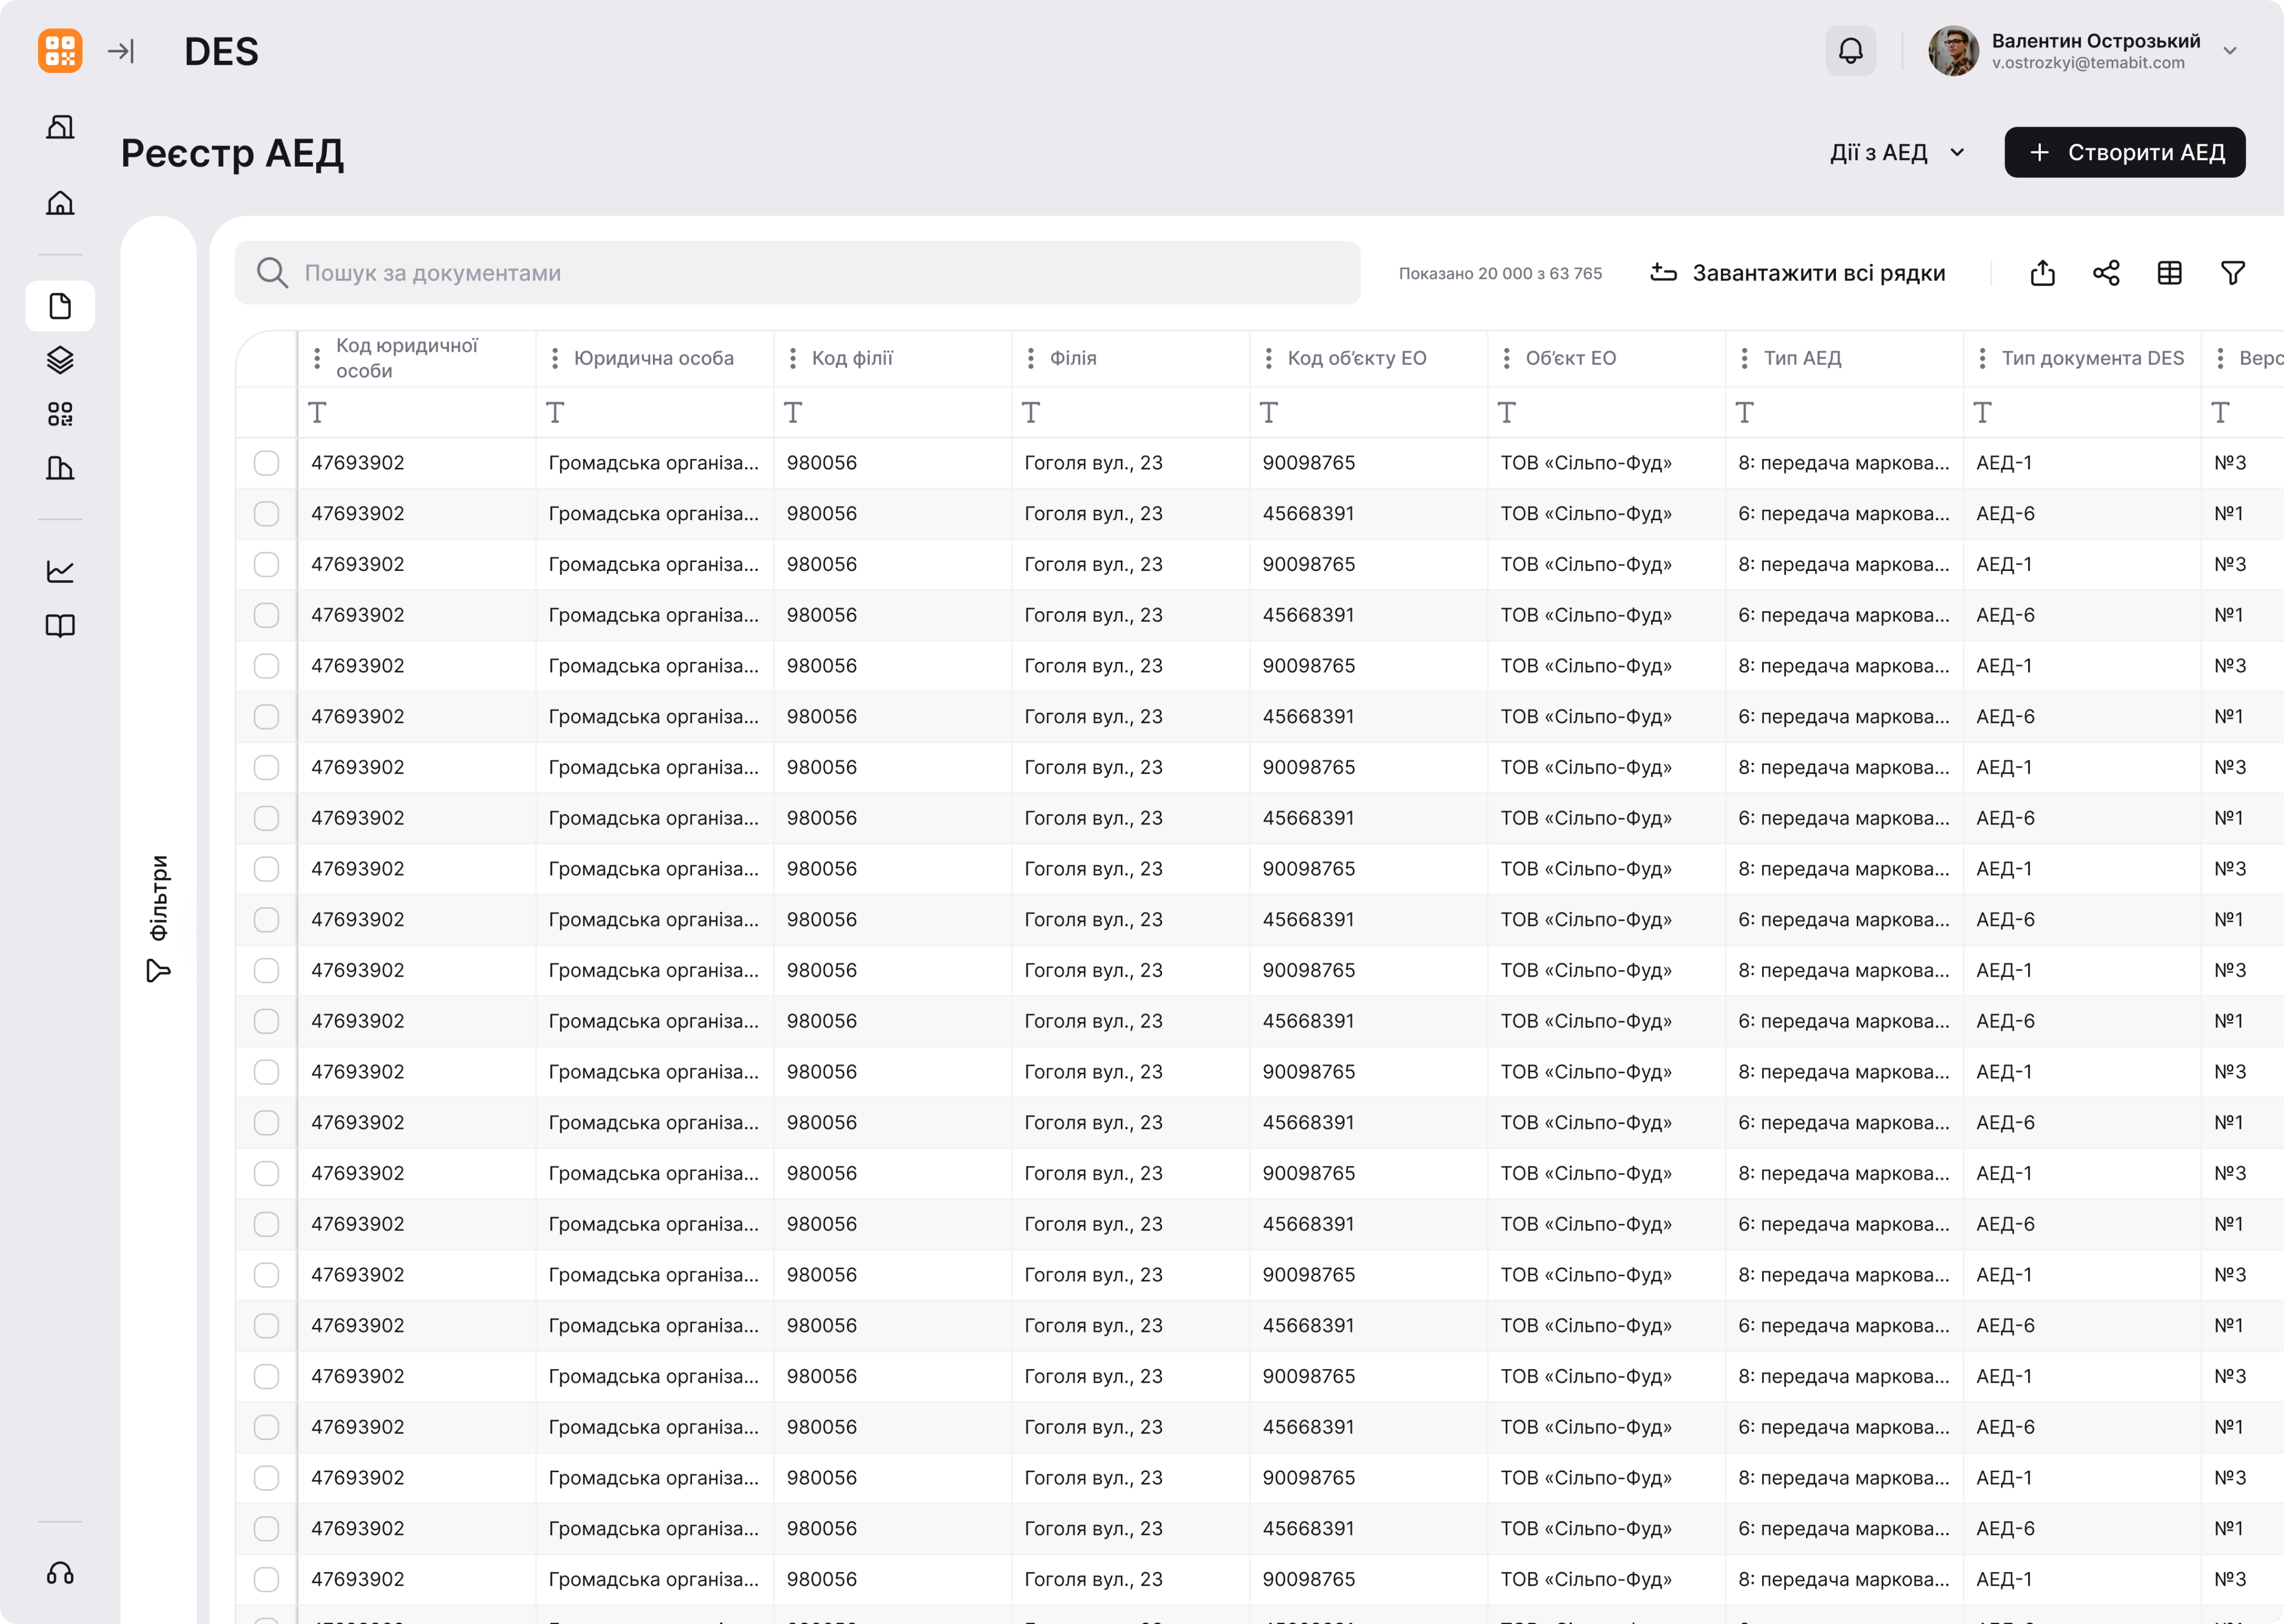Viewport: 2284px width, 1624px height.
Task: Open the home icon in sidebar
Action: [x=60, y=203]
